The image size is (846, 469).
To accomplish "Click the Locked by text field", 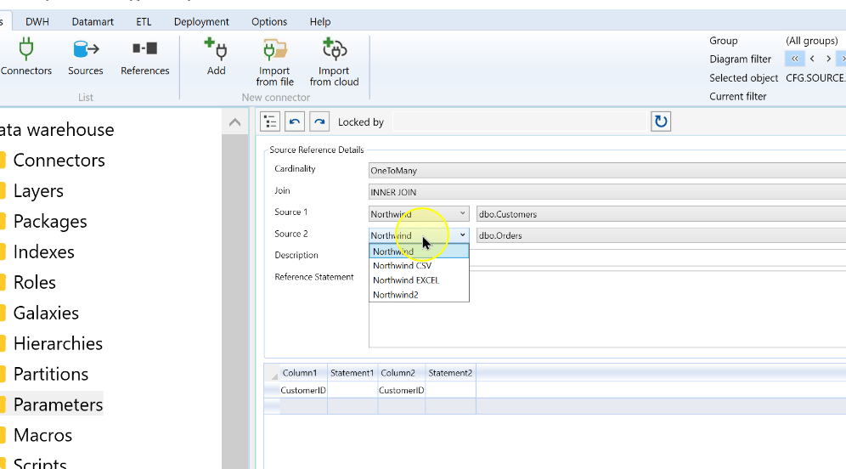I will point(519,122).
